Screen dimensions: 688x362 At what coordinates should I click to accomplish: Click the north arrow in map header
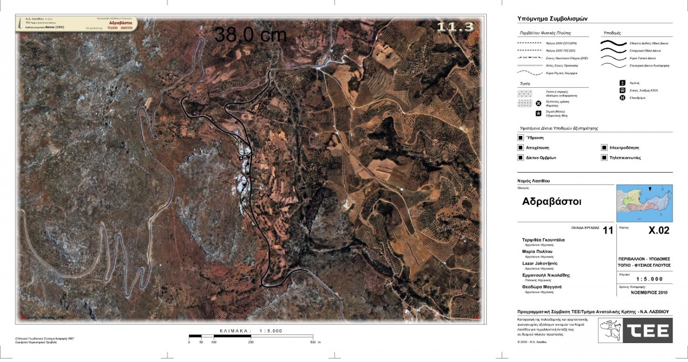point(21,23)
